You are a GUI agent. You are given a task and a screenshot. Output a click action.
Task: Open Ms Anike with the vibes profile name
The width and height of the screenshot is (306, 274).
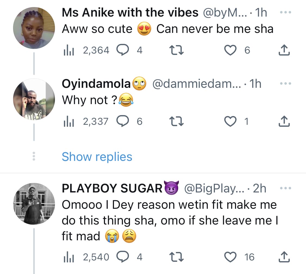(130, 13)
